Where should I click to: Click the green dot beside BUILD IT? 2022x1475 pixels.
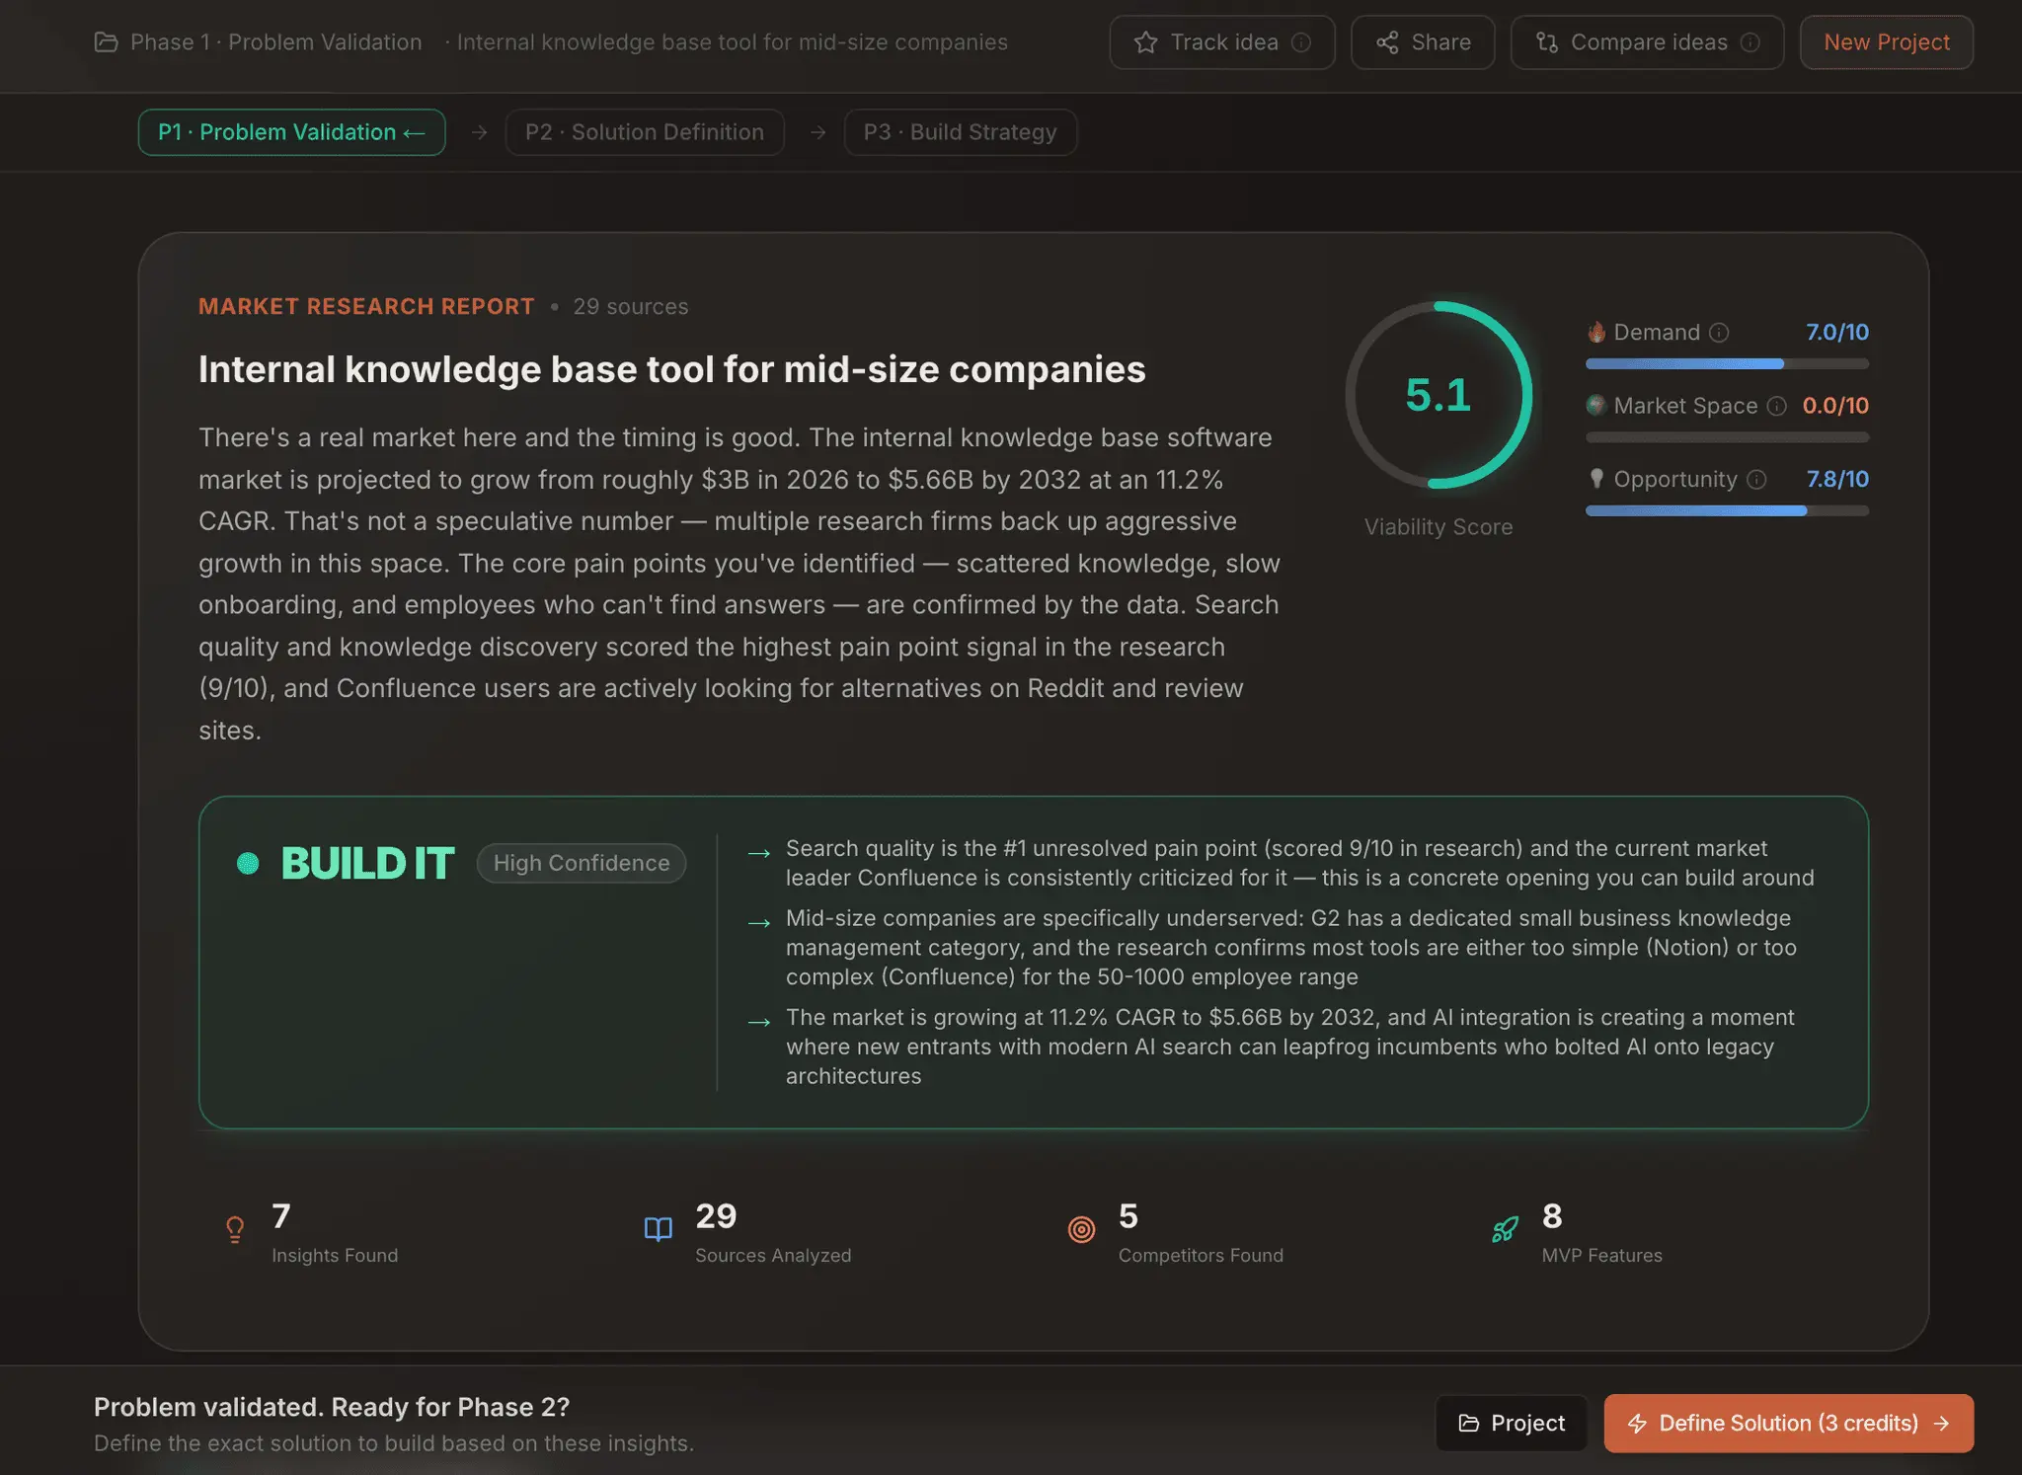[248, 864]
